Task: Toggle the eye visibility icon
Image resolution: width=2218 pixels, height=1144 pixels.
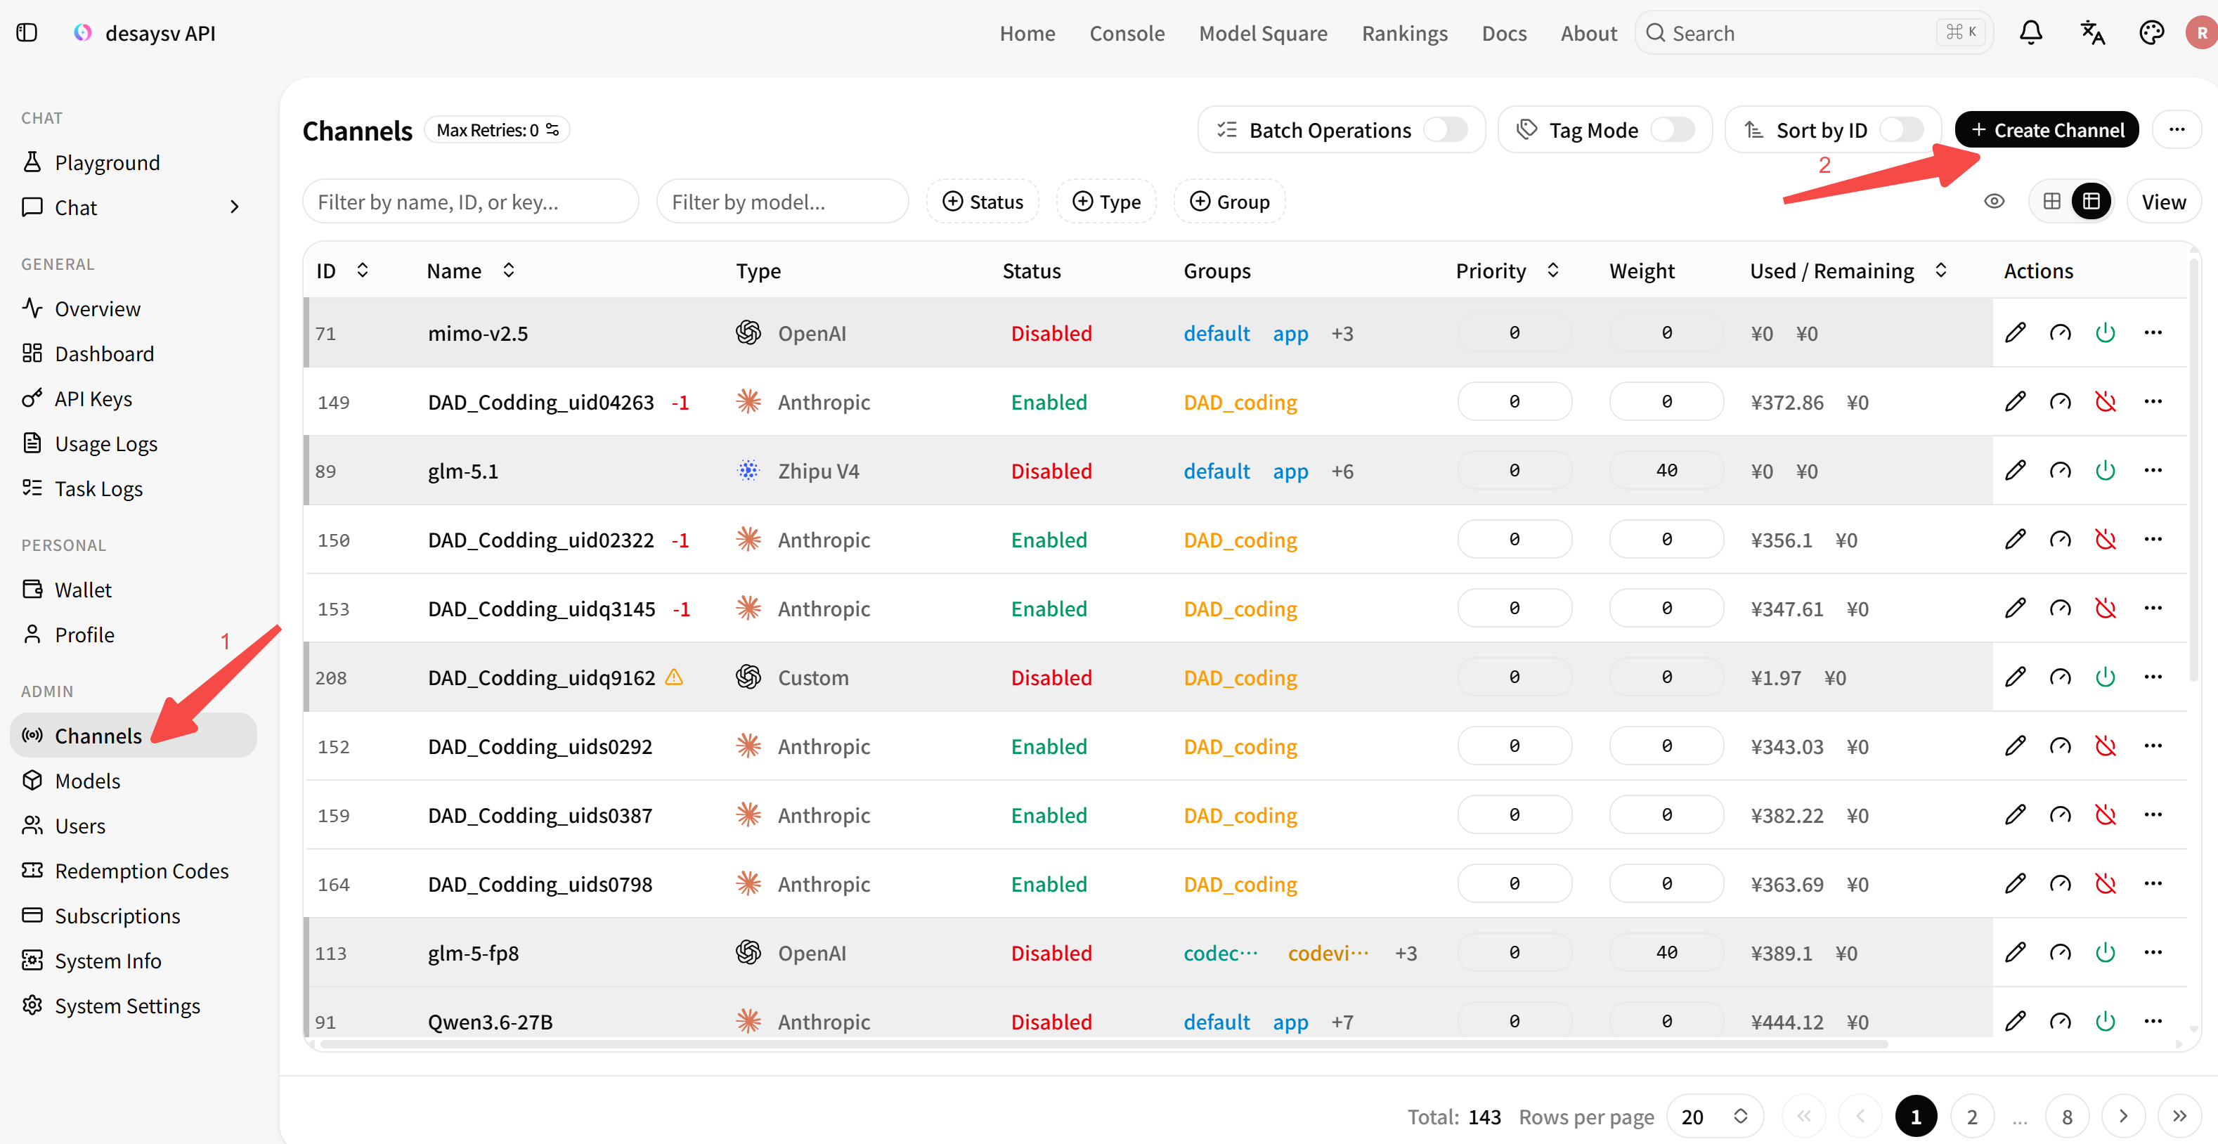Action: click(x=1994, y=202)
